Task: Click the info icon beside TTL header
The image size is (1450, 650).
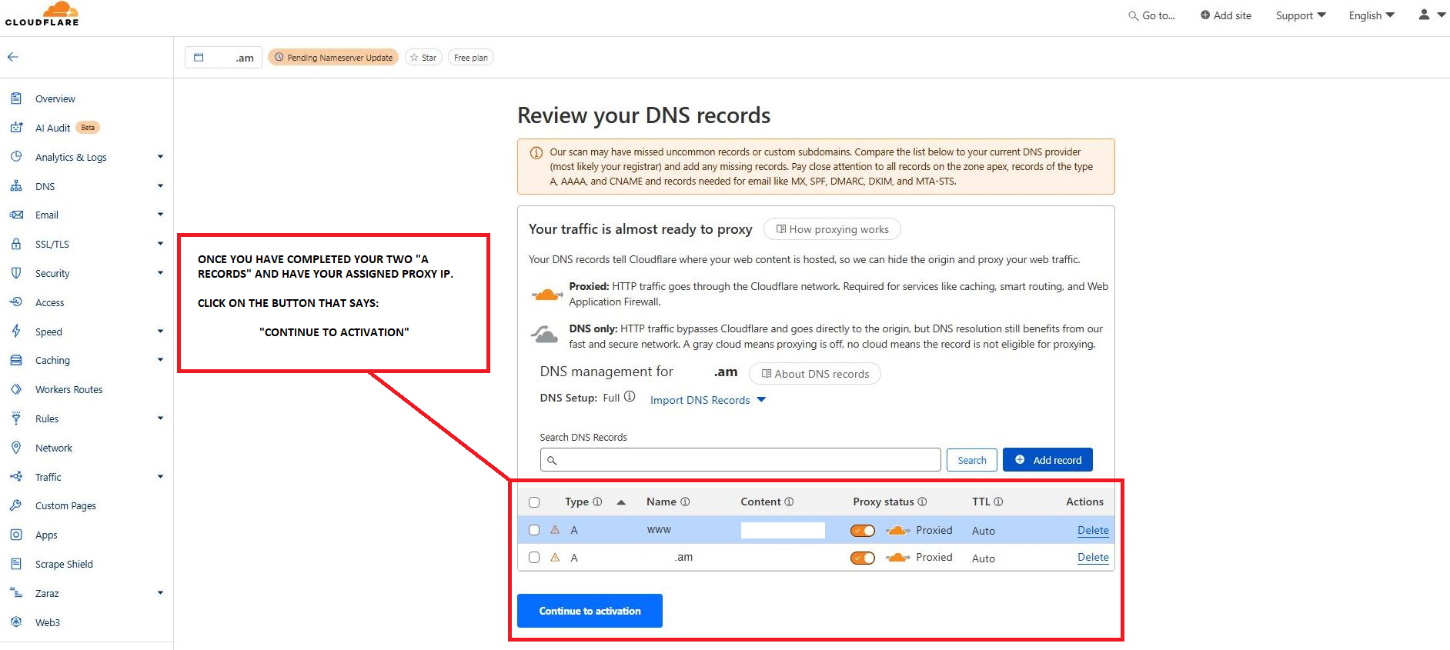Action: pos(998,502)
